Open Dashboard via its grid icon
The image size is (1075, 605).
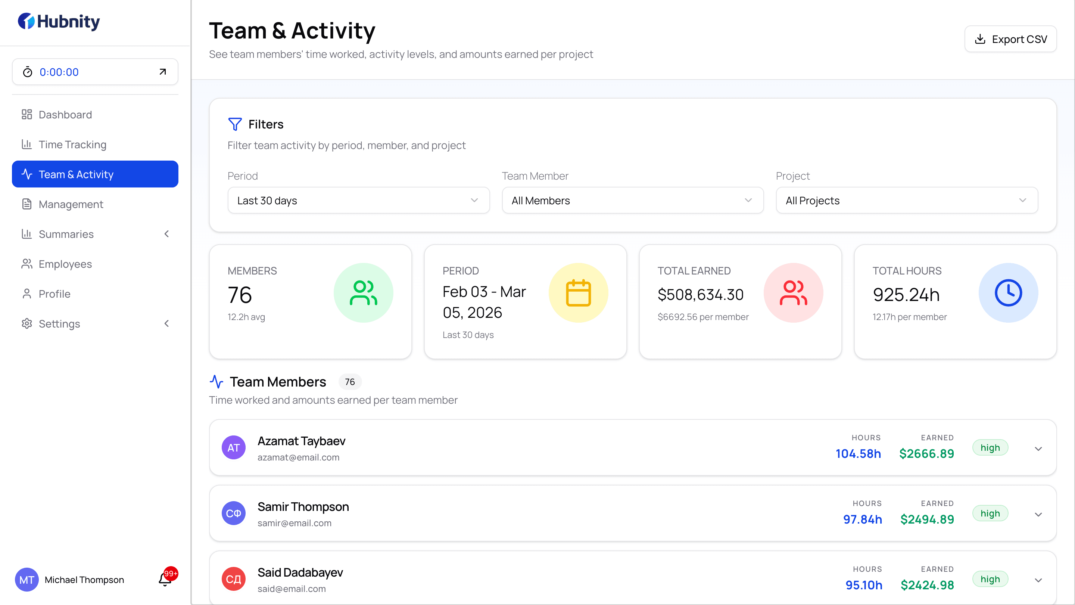[27, 114]
